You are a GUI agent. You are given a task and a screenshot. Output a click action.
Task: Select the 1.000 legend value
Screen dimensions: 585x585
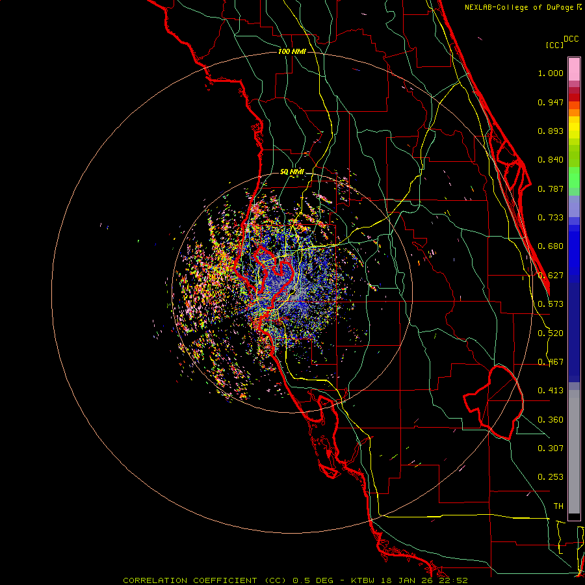pos(551,73)
